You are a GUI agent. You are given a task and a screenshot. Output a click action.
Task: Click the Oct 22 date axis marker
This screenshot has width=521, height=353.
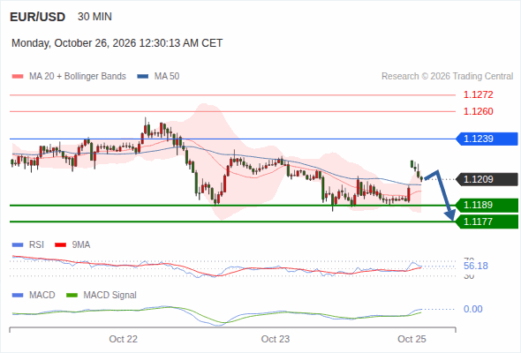[124, 339]
